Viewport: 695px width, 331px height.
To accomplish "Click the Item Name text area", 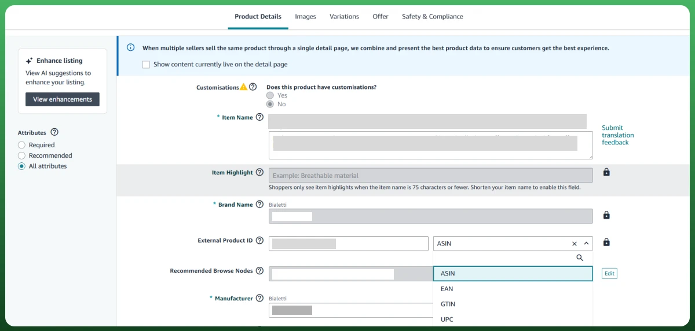I will tap(431, 145).
